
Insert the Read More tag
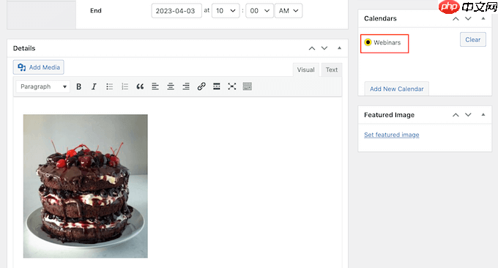217,86
